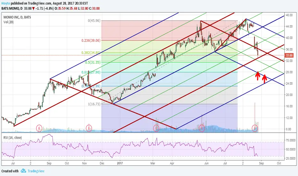Click the Fibonacci 0(45.96) level label
This screenshot has height=176, width=298.
pos(94,20)
